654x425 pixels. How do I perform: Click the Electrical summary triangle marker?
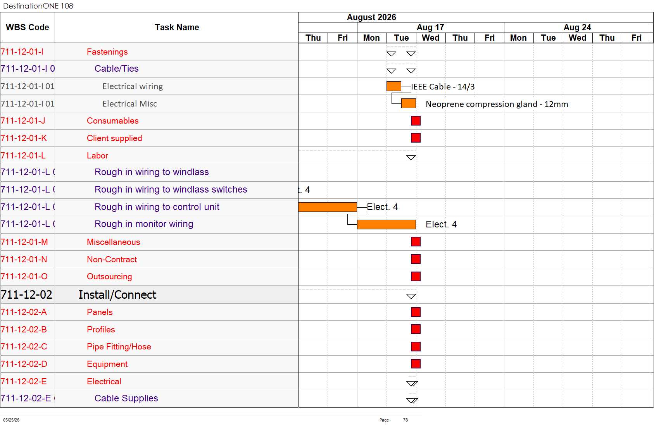[x=412, y=384]
